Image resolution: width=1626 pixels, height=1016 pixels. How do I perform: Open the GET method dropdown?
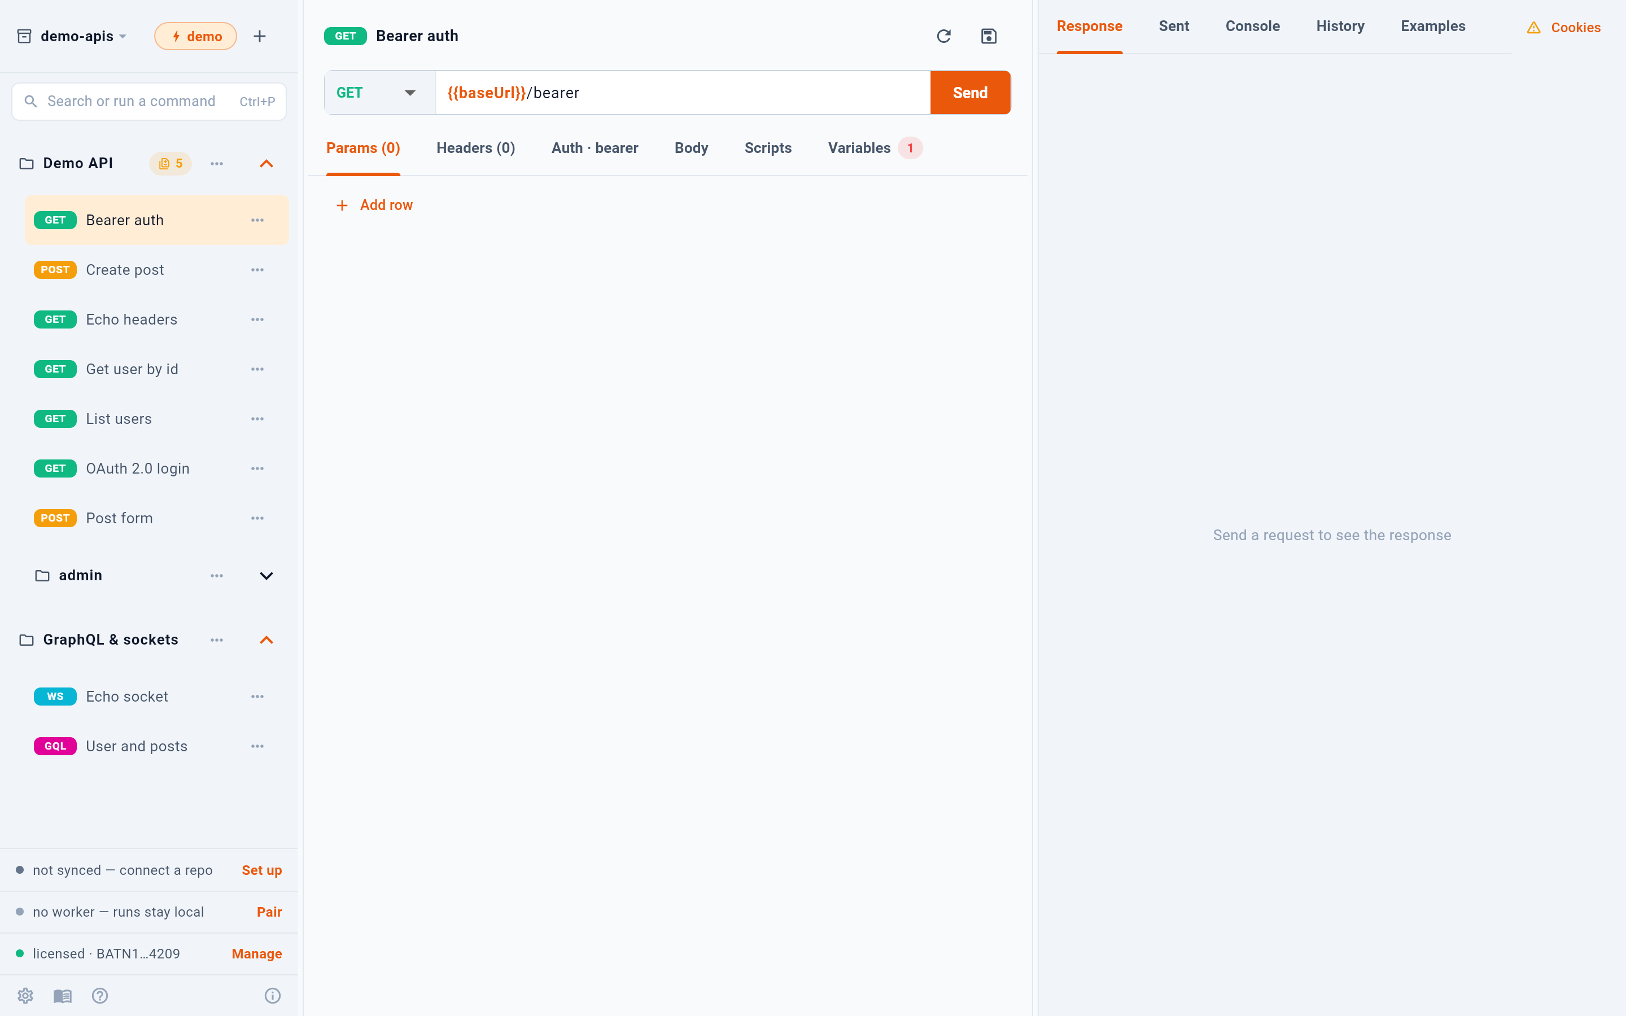[381, 93]
